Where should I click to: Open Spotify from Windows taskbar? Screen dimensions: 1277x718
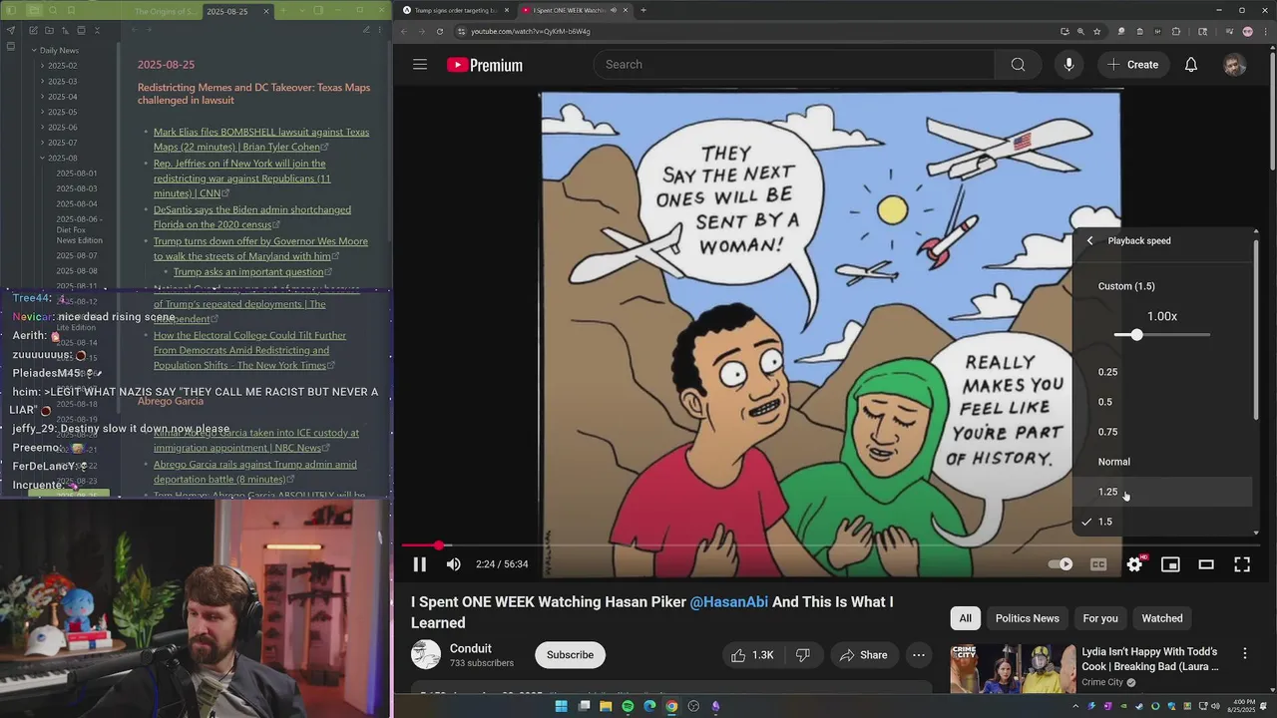point(628,706)
